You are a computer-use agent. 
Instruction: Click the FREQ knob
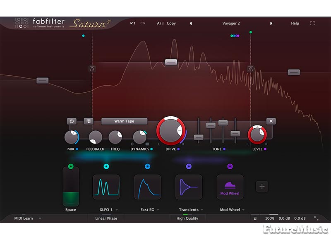[115, 137]
